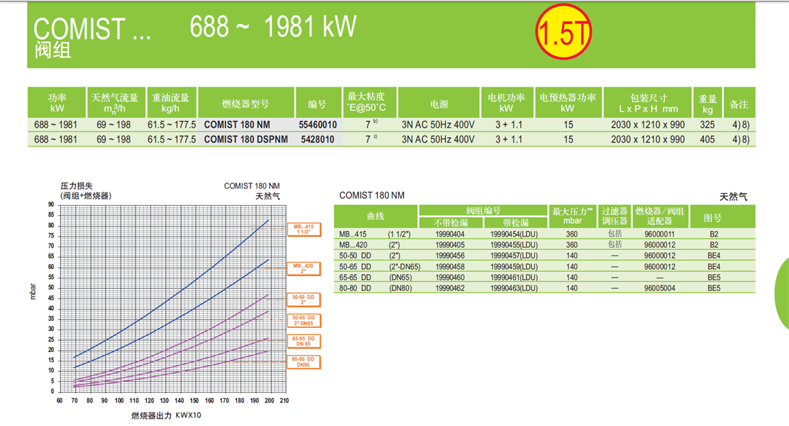Click the "MB...415 1 1/2" curve legend box
This screenshot has height=426, width=789.
click(304, 229)
